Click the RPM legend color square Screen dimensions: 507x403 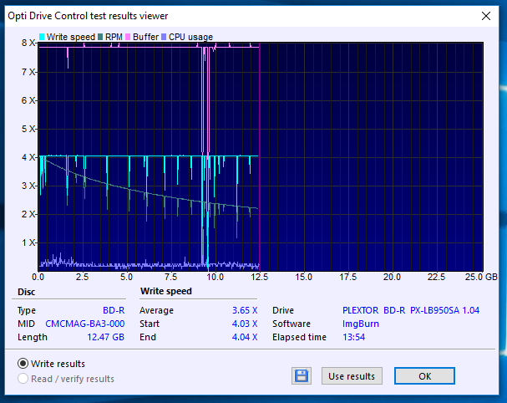click(x=100, y=37)
